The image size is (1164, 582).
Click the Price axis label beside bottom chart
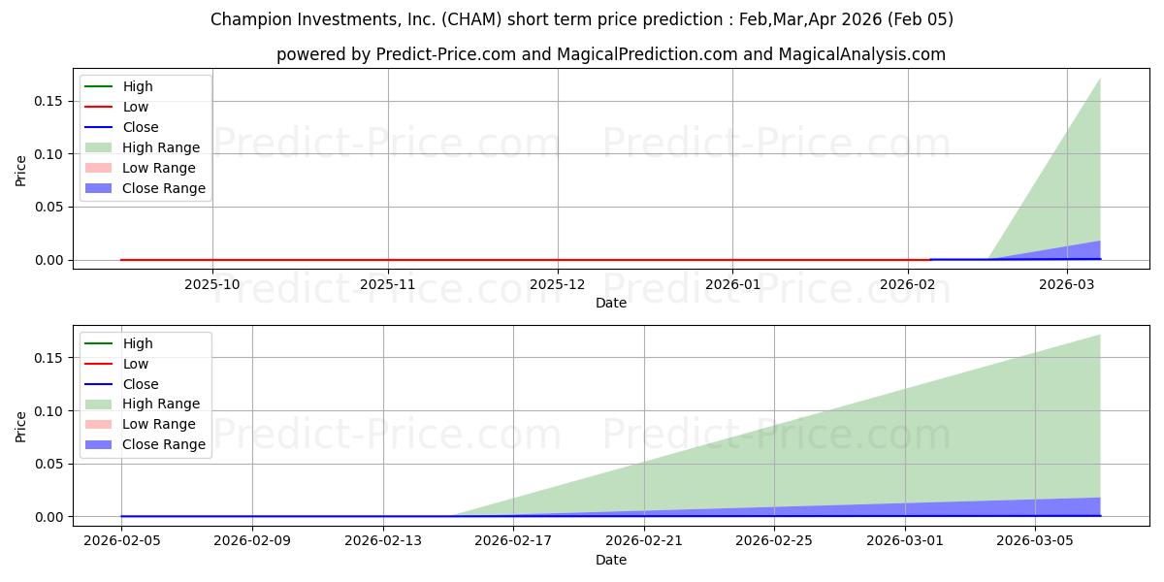tap(21, 425)
